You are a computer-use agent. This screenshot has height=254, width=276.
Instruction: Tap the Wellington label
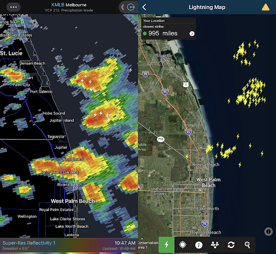pyautogui.click(x=27, y=216)
